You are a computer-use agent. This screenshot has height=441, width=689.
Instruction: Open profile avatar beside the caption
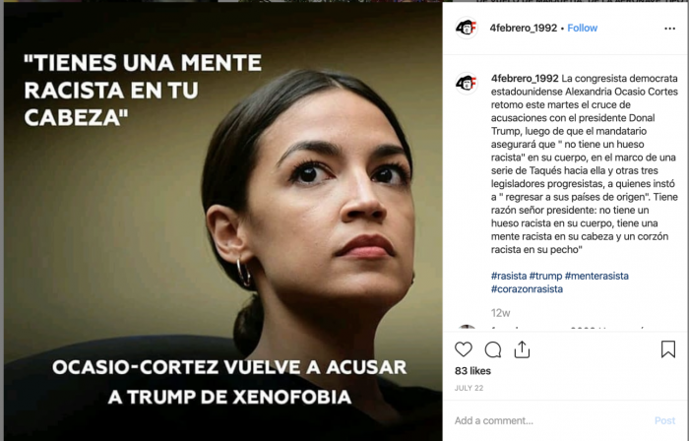(467, 83)
